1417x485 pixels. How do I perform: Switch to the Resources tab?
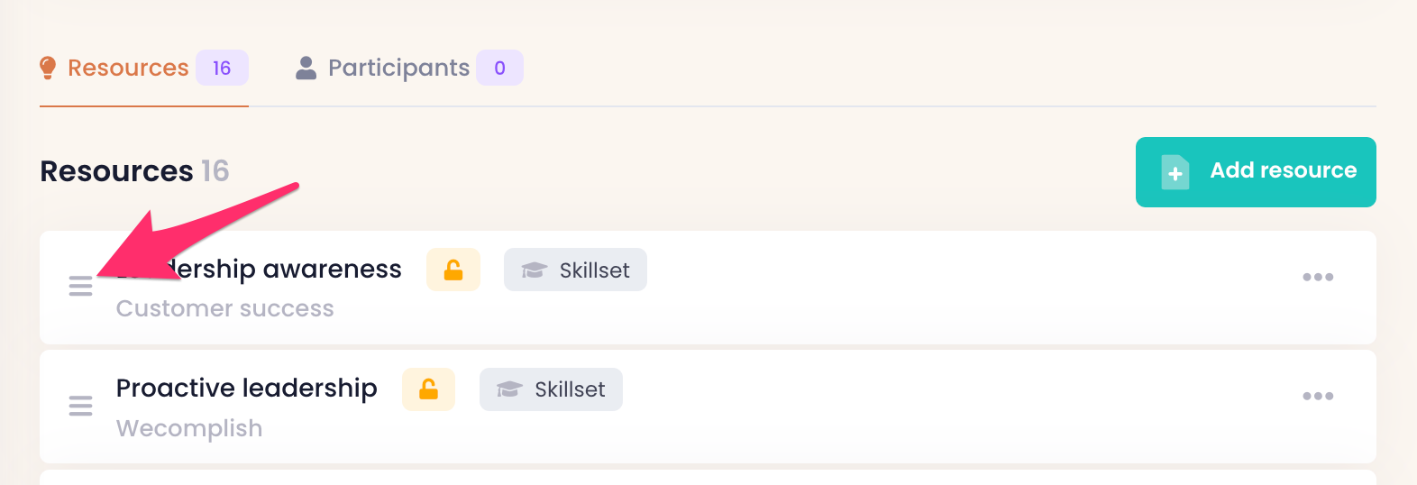(x=128, y=68)
